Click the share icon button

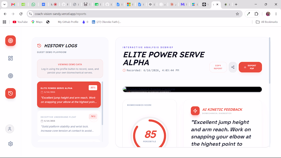tap(233, 67)
